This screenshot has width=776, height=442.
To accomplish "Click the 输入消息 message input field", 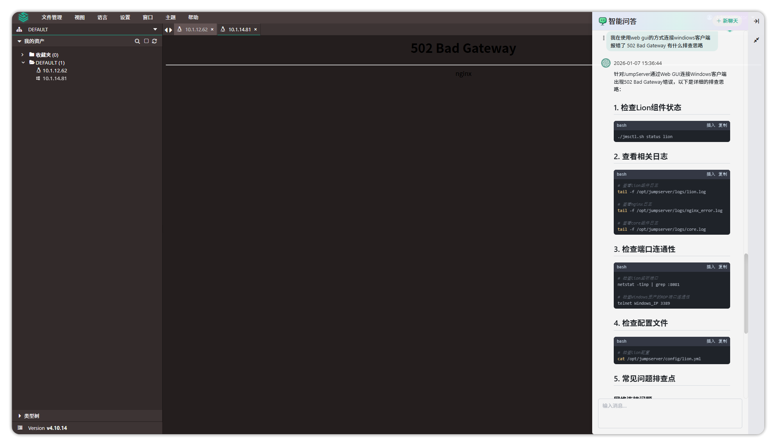I will coord(670,413).
